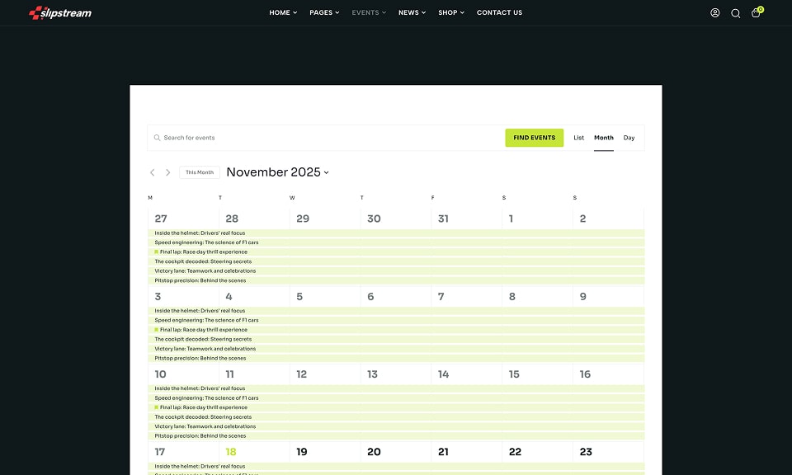Expand the NEWS menu
Viewport: 792px width, 475px height.
412,12
